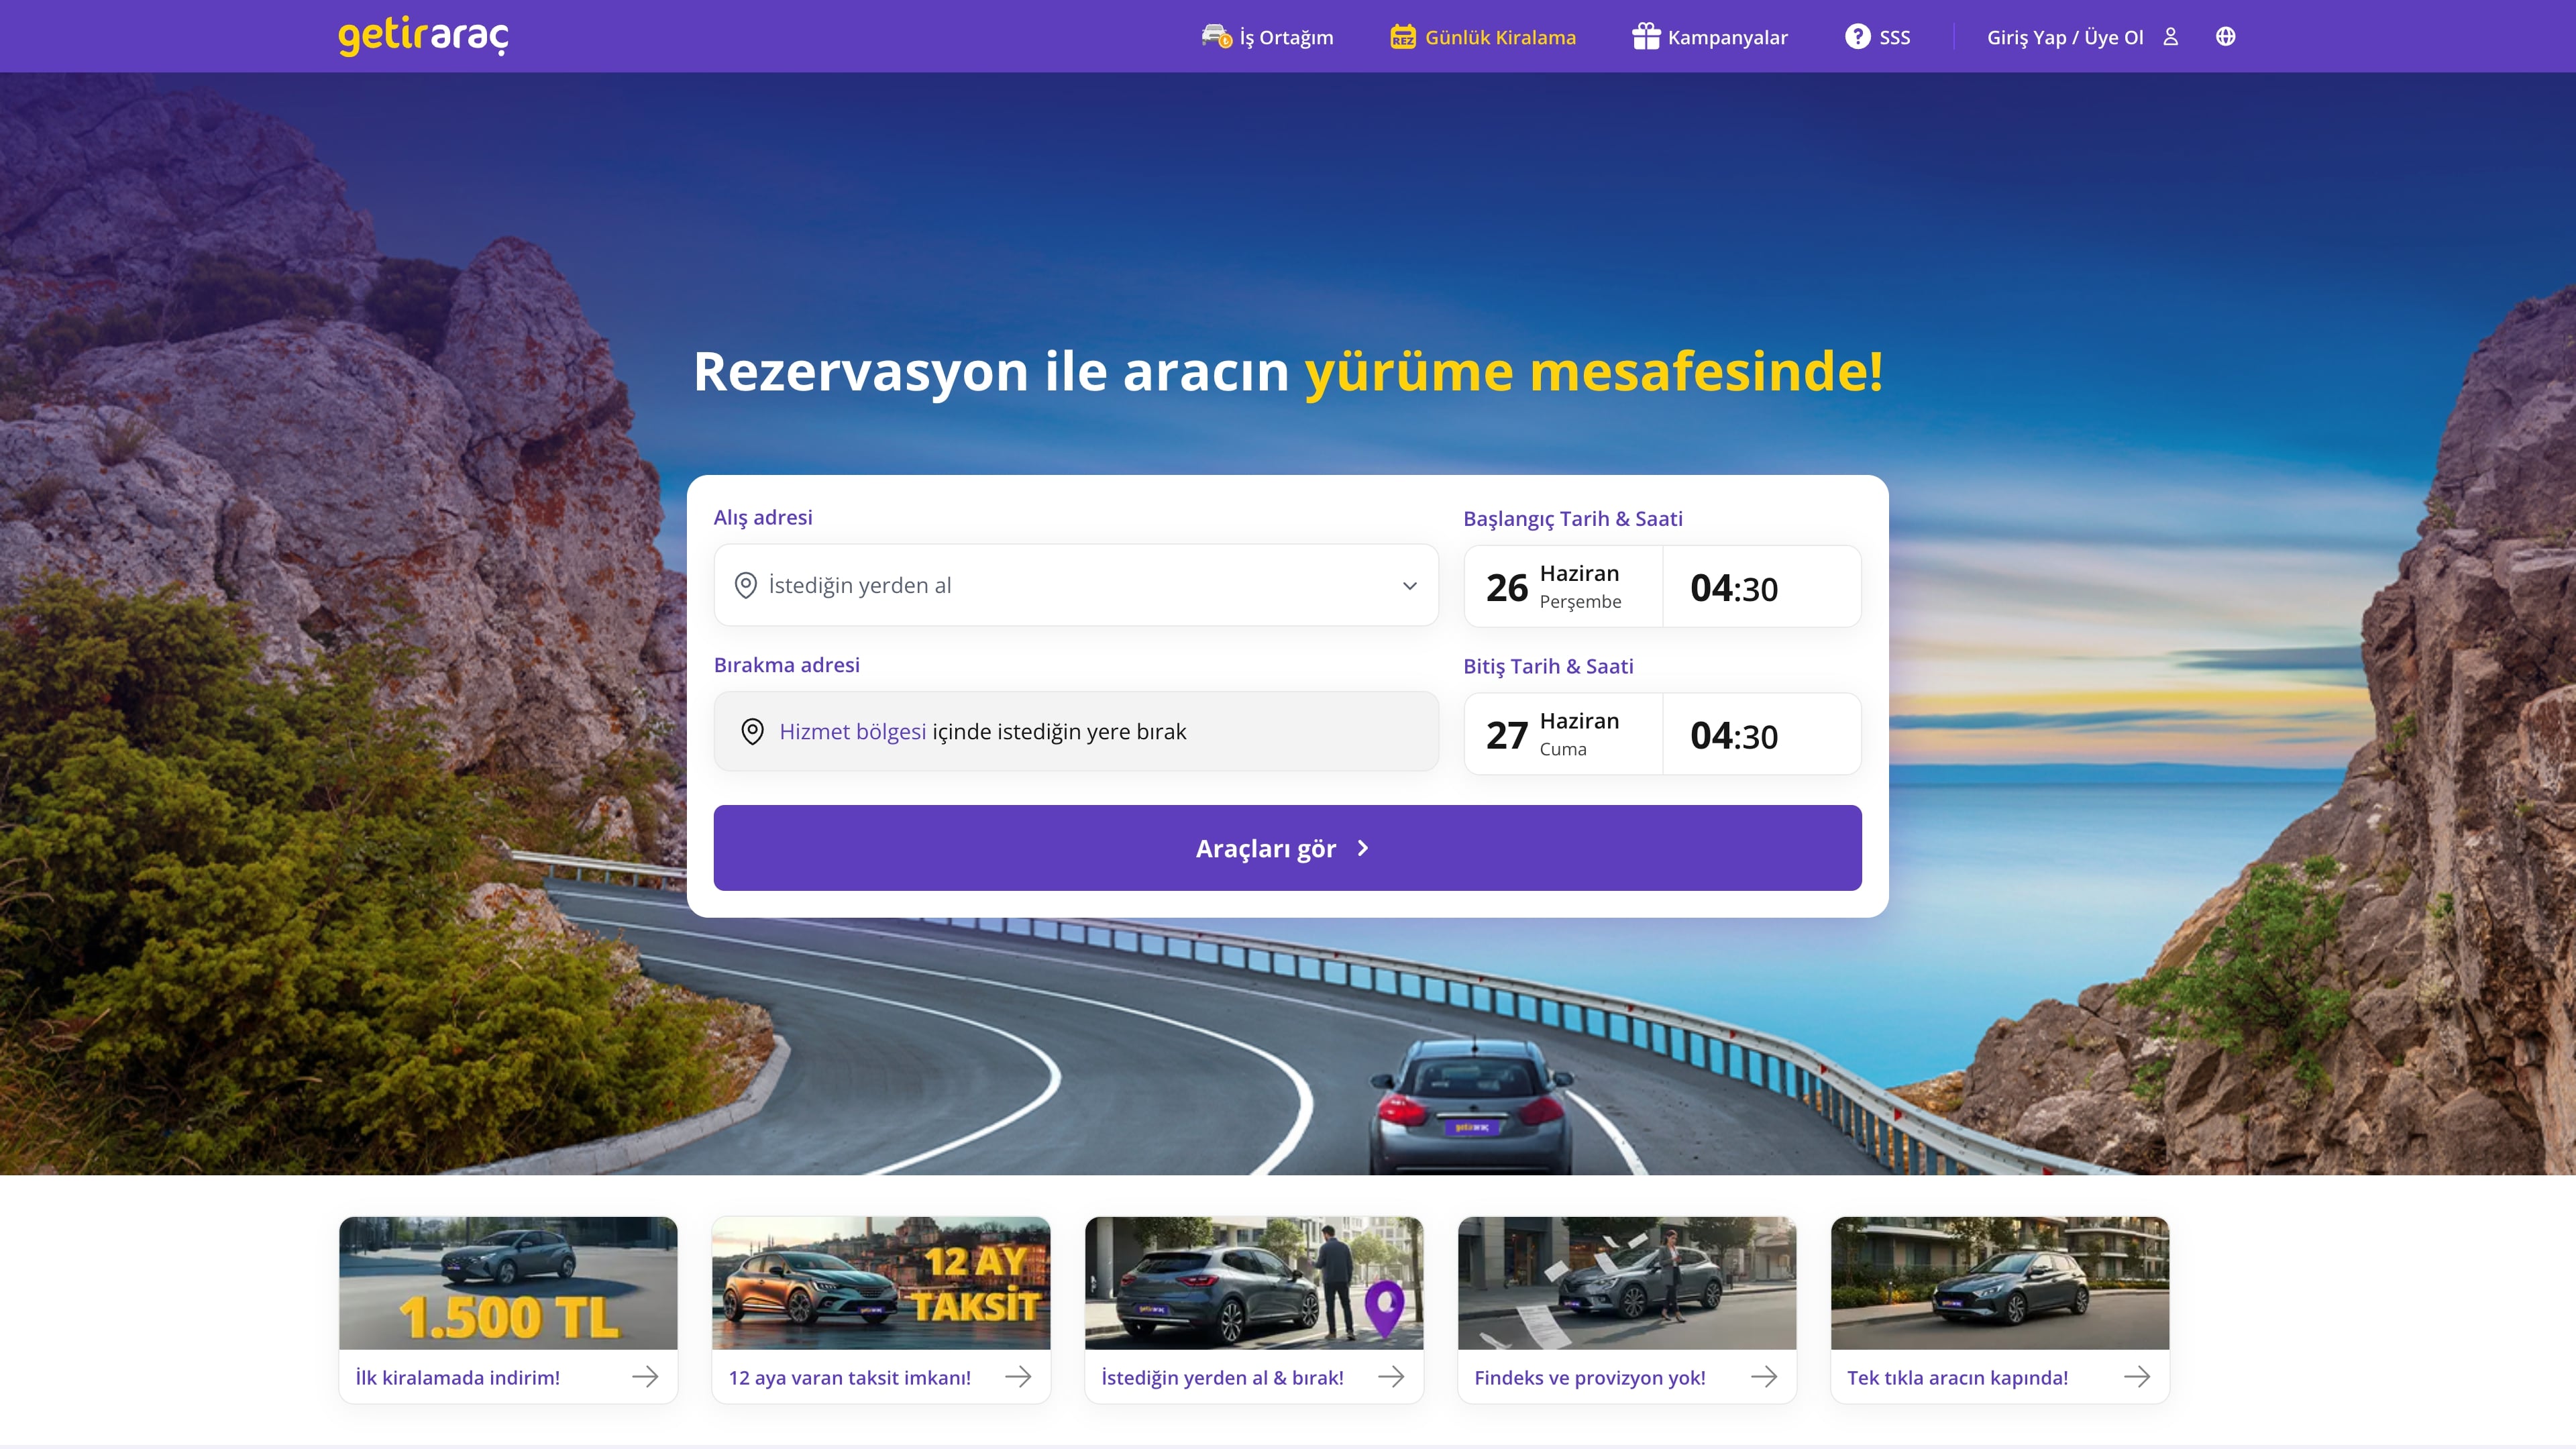
Task: Click the Hizmet bölgesi link
Action: tap(852, 731)
